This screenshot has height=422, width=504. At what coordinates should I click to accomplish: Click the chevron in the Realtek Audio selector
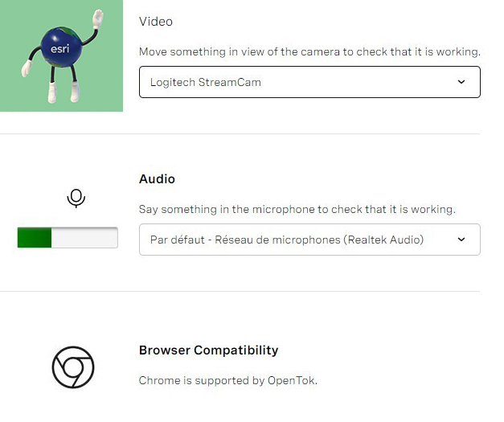pyautogui.click(x=461, y=240)
